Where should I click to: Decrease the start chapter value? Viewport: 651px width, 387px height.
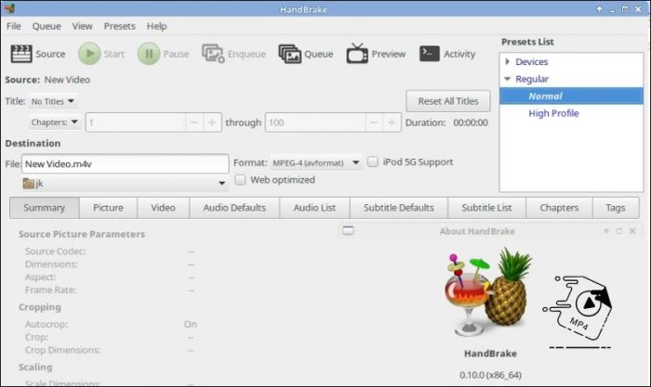click(193, 123)
